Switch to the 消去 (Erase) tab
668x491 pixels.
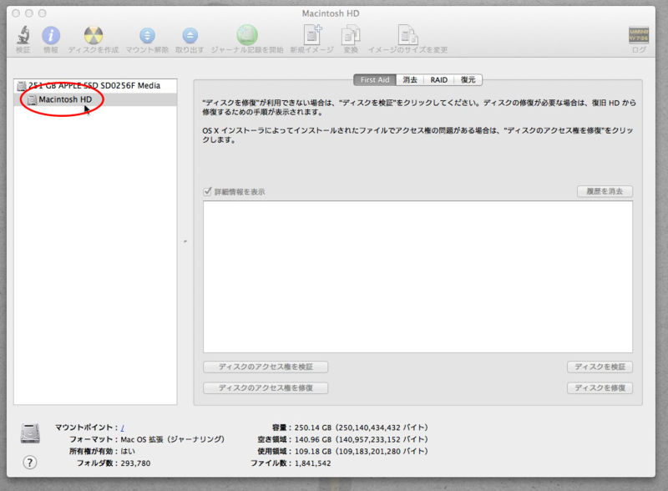(409, 79)
